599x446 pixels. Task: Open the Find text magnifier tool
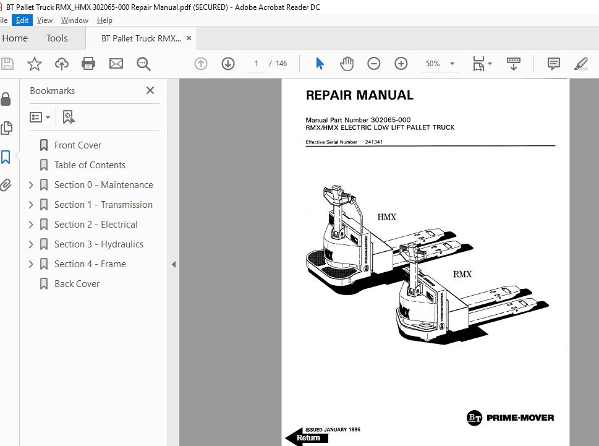tap(143, 64)
